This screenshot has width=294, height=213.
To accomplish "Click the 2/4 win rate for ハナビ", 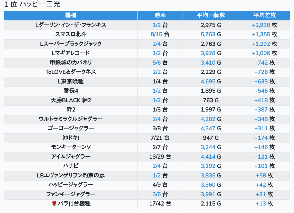I will (157, 166).
